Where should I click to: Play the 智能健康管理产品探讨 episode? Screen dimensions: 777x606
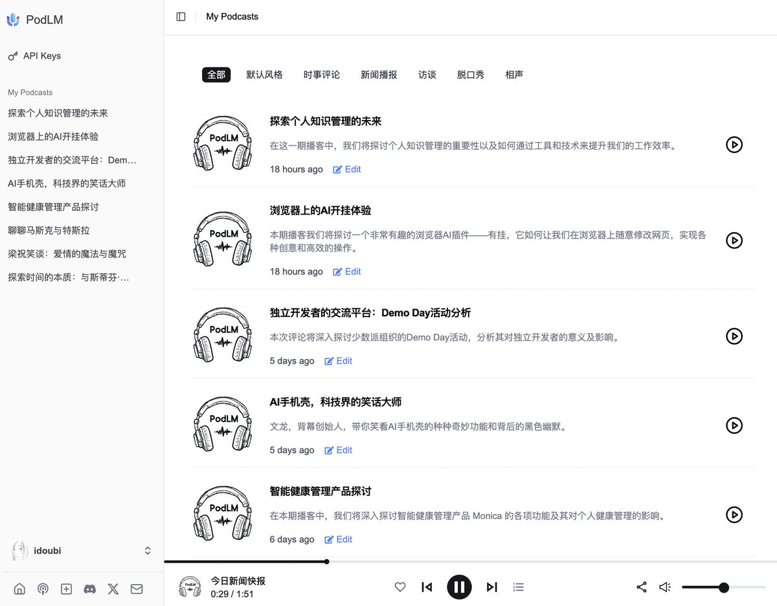[734, 515]
